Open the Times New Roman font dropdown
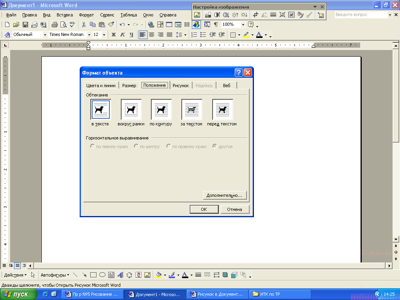400x300 pixels. [89, 35]
